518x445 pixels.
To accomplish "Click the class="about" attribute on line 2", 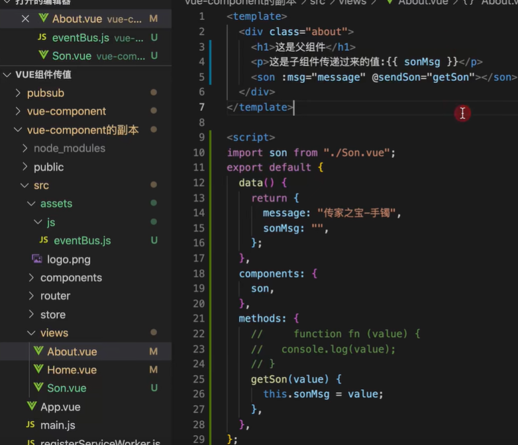I will [x=308, y=32].
